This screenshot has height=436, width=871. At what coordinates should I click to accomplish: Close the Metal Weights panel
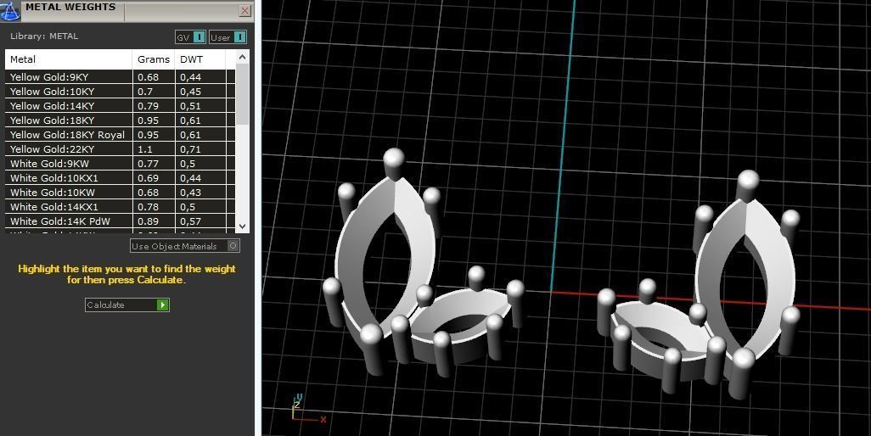coord(244,10)
